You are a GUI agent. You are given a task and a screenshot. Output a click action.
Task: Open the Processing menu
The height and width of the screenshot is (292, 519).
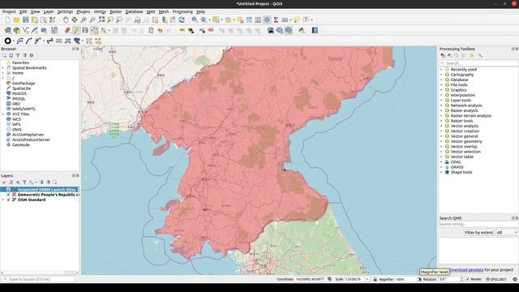(x=182, y=11)
